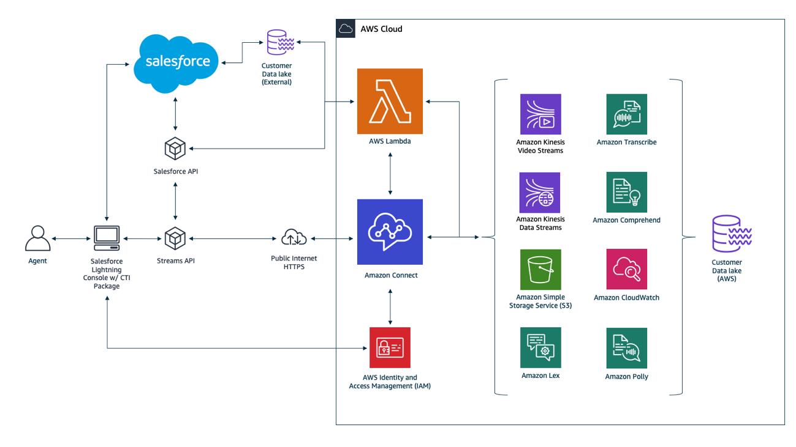
Task: Select the 'Amazon CloudWatch' label
Action: click(626, 297)
